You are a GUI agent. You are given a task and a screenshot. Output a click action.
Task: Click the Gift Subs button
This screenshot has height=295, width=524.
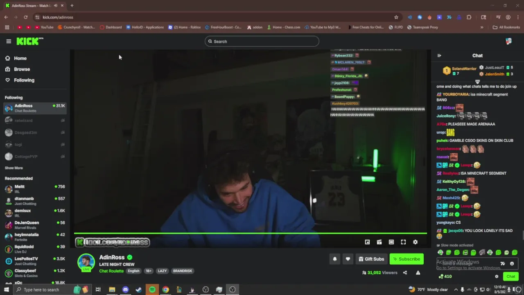point(371,259)
